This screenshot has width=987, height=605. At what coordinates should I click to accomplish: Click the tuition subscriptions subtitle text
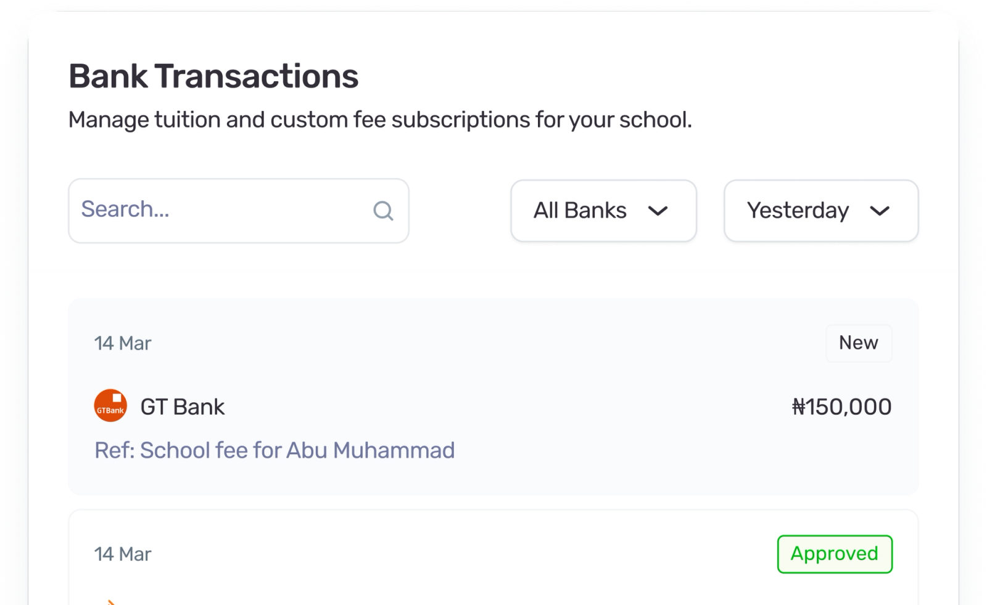tap(380, 120)
